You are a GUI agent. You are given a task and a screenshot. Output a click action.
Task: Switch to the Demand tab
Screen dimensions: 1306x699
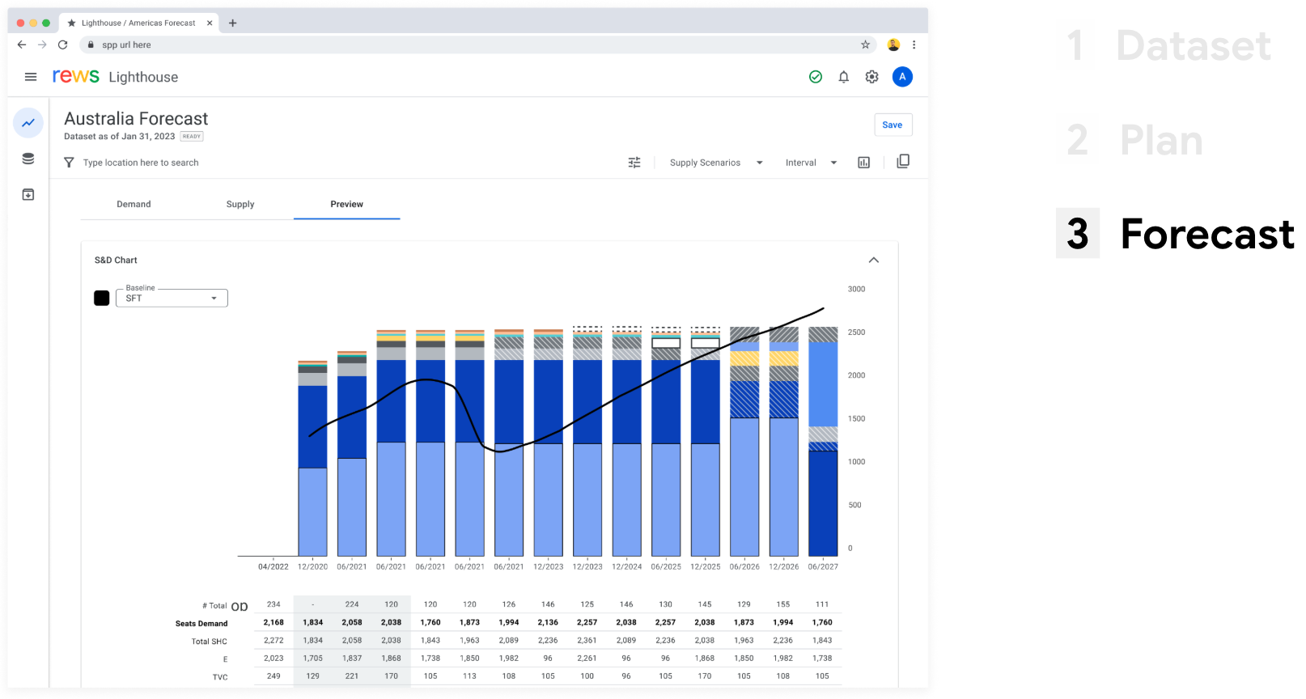(x=134, y=204)
